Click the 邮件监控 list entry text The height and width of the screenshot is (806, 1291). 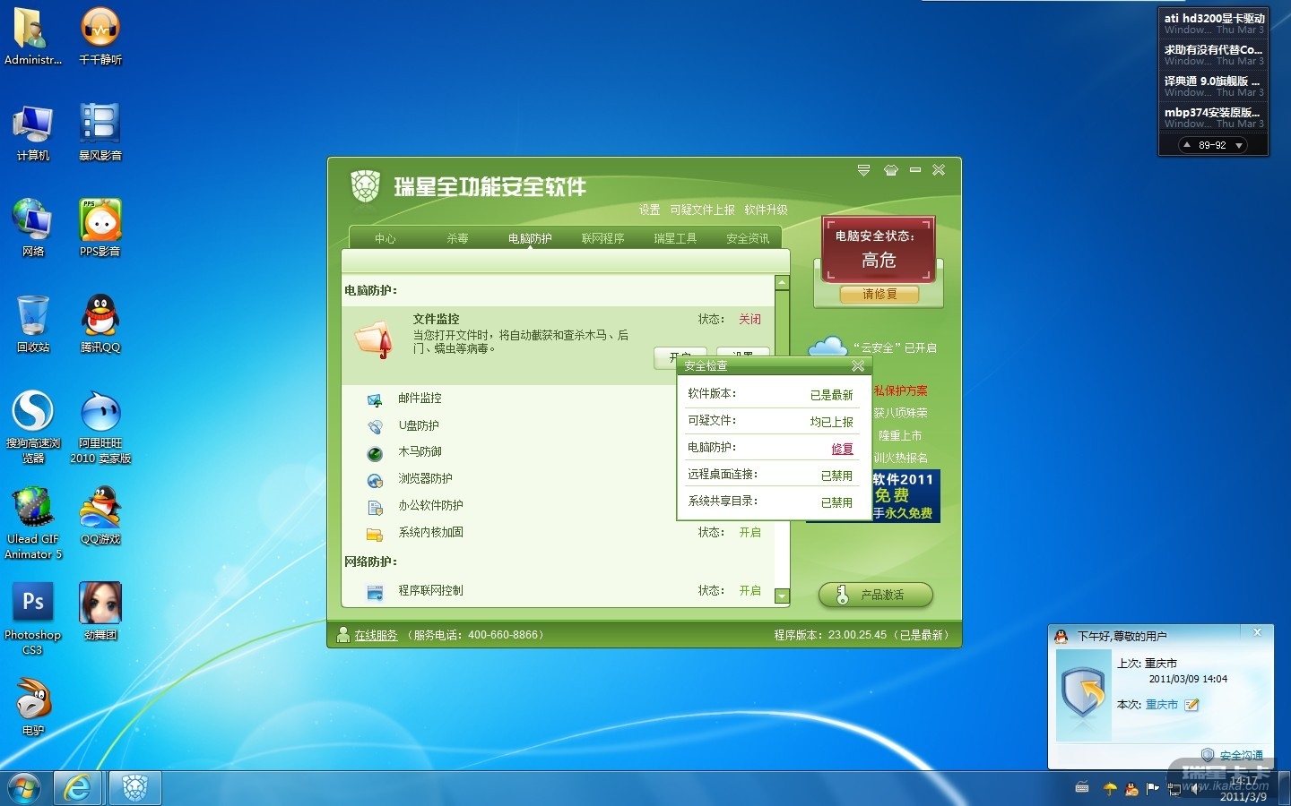click(x=420, y=398)
